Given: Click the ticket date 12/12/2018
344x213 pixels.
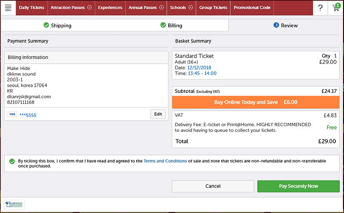Looking at the screenshot, I should click(x=199, y=68).
